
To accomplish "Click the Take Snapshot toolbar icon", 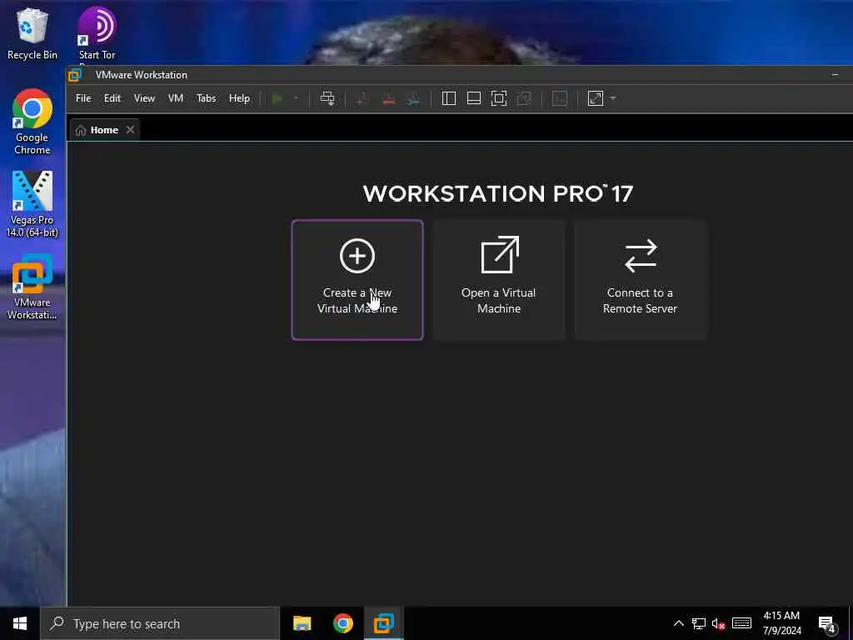I will point(362,98).
